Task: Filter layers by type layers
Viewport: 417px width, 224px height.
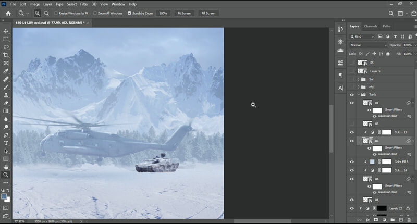Action: coord(395,36)
